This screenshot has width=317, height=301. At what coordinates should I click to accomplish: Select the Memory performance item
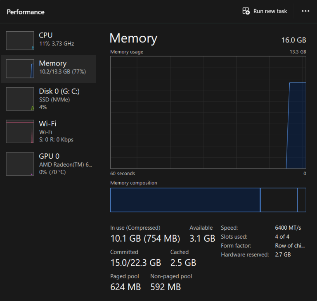49,69
